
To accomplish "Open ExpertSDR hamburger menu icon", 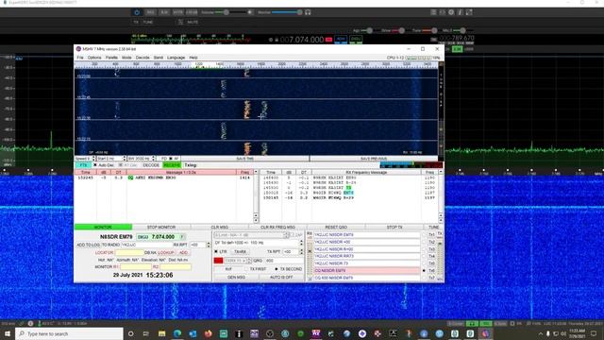I will 433,12.
